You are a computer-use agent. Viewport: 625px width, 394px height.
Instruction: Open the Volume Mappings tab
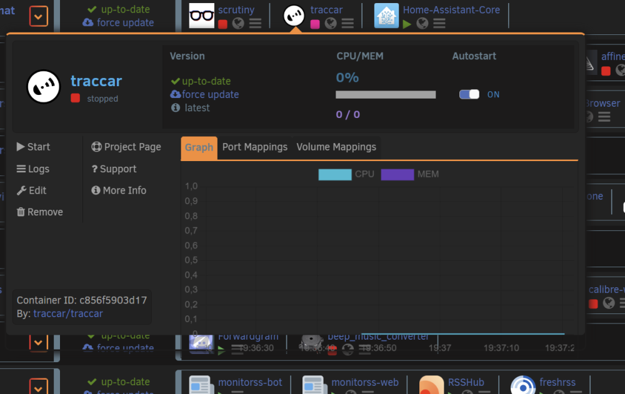[336, 147]
